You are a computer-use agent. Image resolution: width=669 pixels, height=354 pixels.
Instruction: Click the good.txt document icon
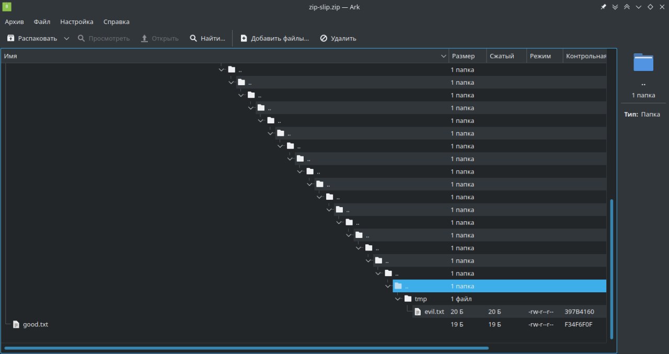click(x=16, y=324)
